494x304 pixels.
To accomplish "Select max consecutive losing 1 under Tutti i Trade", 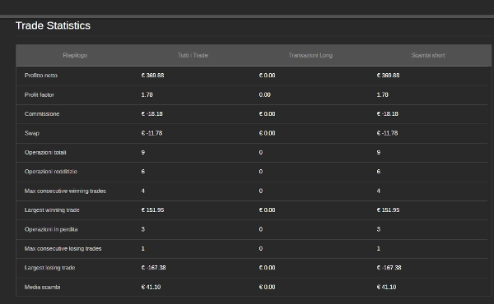I will (143, 249).
